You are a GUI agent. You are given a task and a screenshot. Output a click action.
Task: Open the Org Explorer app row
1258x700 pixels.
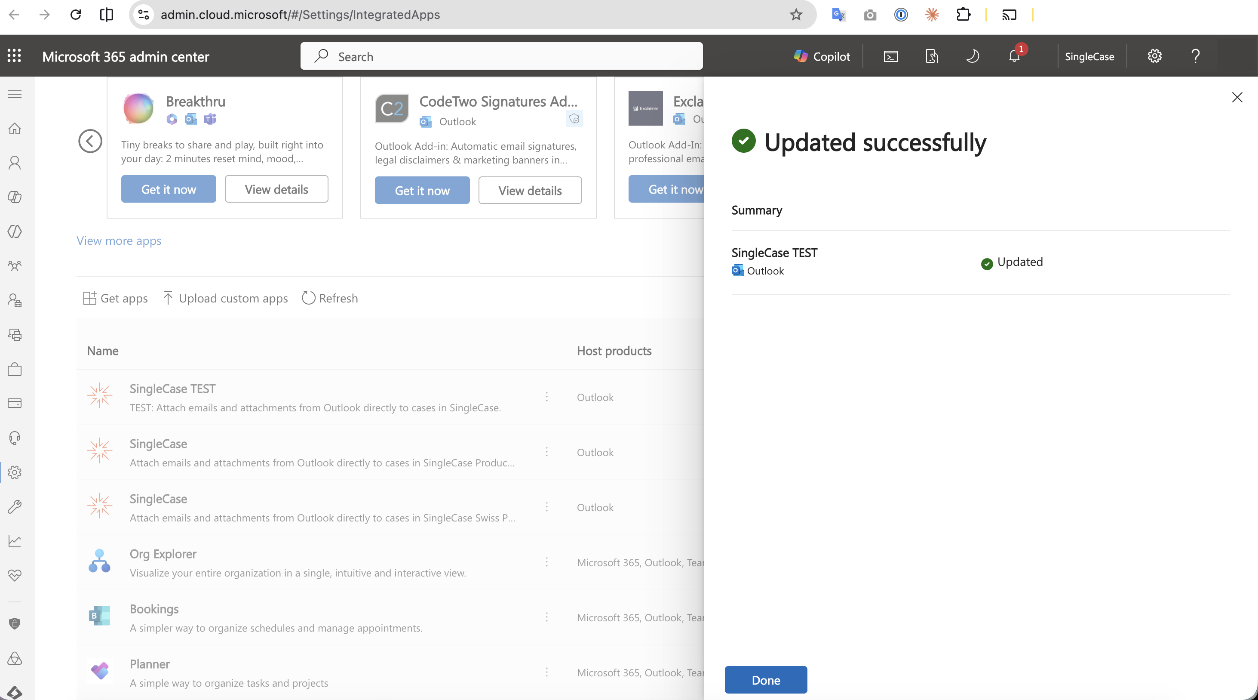pyautogui.click(x=390, y=563)
